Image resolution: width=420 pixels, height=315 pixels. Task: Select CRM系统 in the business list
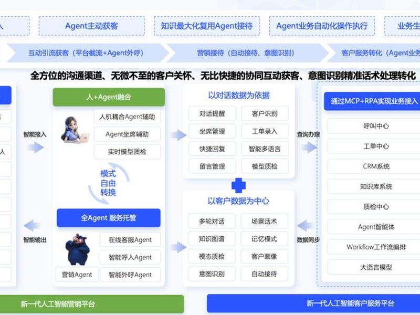click(x=374, y=166)
